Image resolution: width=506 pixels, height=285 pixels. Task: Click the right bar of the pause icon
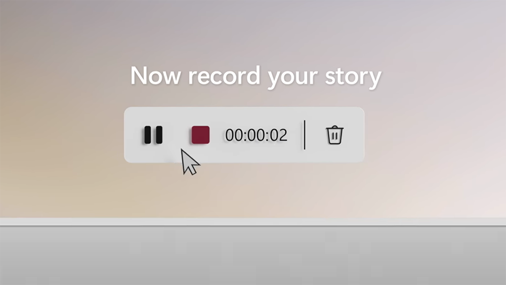click(159, 135)
